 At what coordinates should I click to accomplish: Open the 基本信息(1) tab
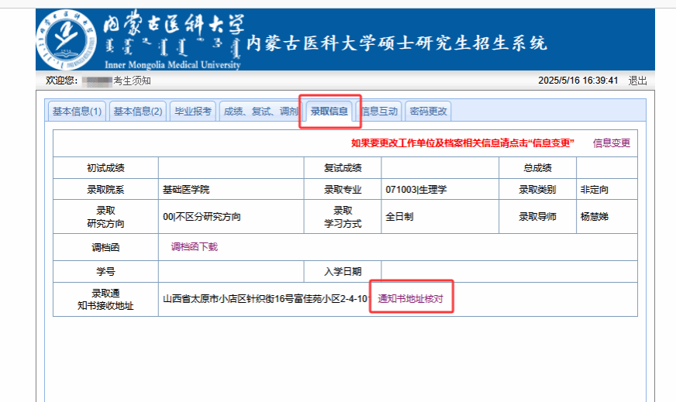77,112
